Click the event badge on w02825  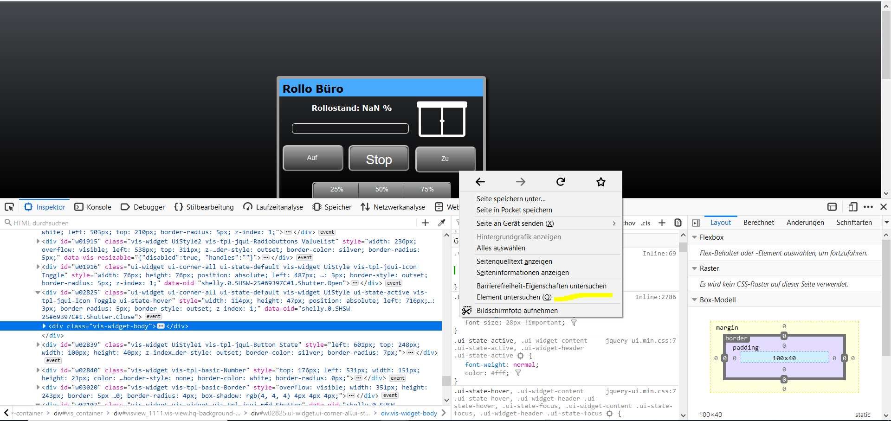[x=153, y=317]
